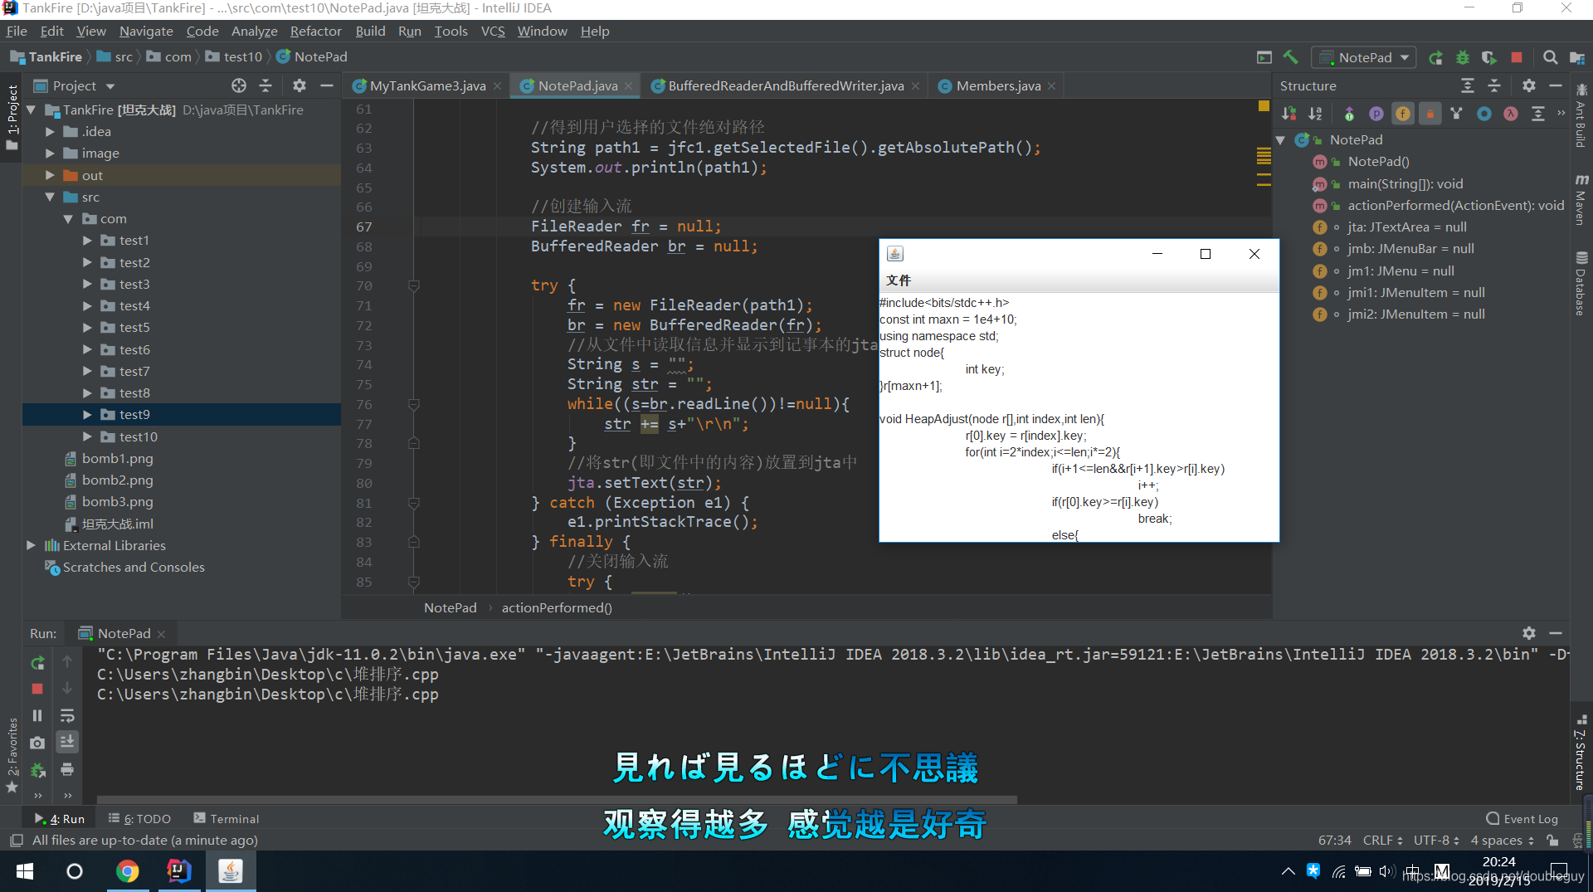Select test9 package in Project tree
Screen dimensions: 1593x892
[134, 414]
